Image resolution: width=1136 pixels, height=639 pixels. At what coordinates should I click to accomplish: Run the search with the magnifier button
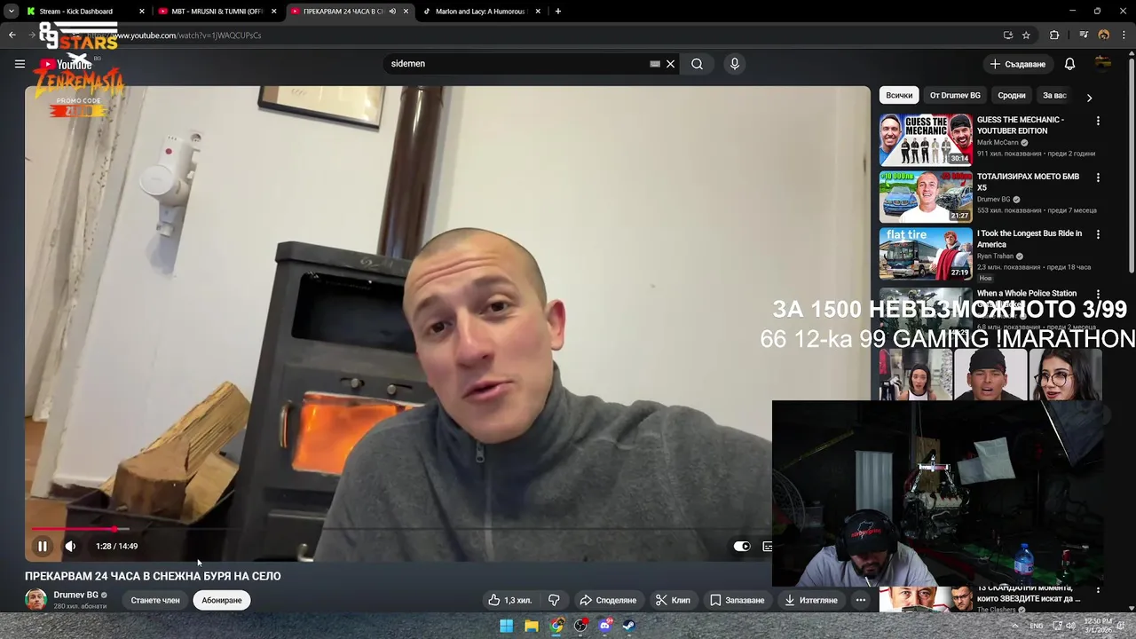click(x=697, y=64)
